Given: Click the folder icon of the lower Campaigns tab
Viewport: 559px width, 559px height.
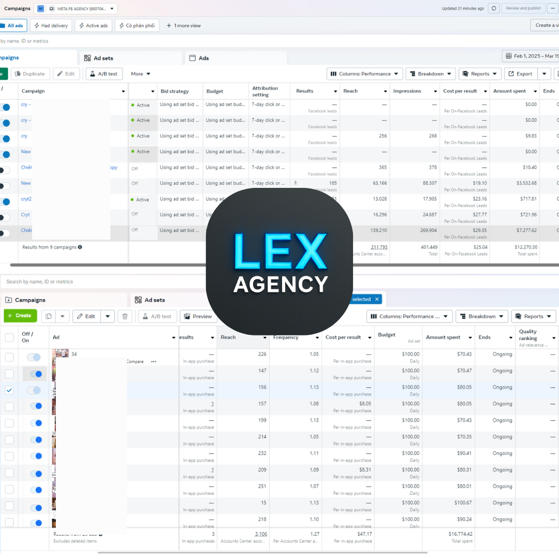Looking at the screenshot, I should tap(9, 300).
